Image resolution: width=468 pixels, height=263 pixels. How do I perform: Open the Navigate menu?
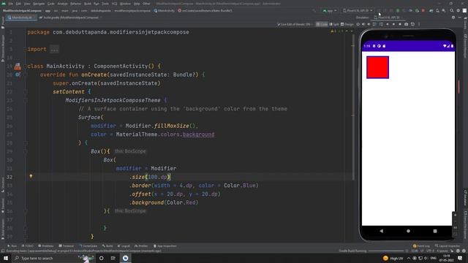(x=39, y=4)
